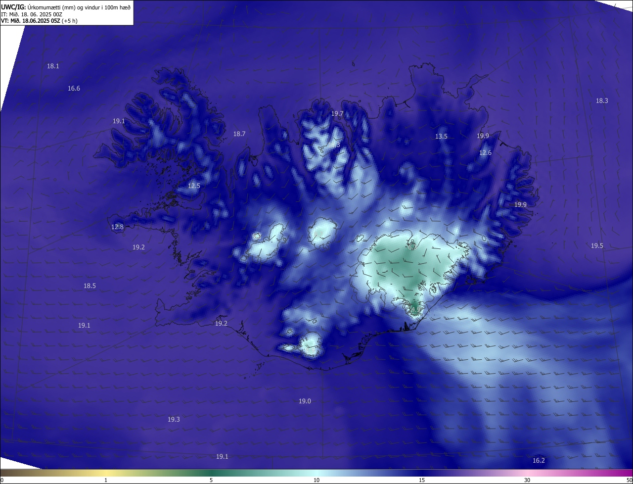Click the 19.0 value label
Screen dimensions: 633x484
tap(305, 401)
